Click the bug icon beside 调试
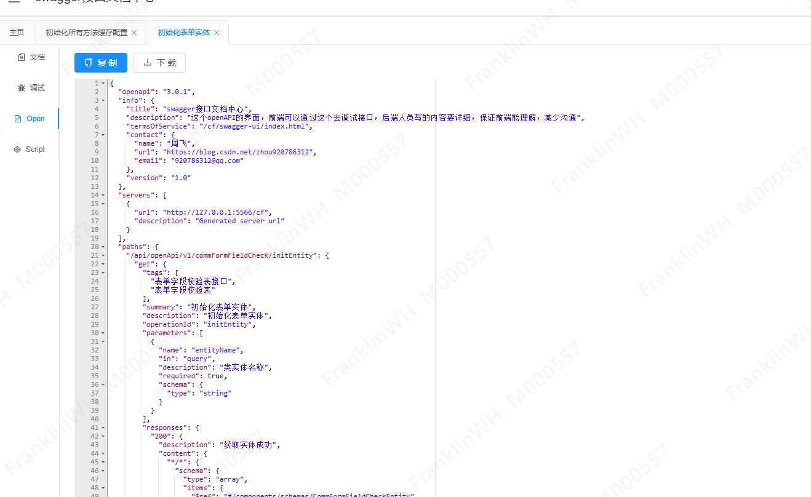Screen dimensions: 811x497 22,88
